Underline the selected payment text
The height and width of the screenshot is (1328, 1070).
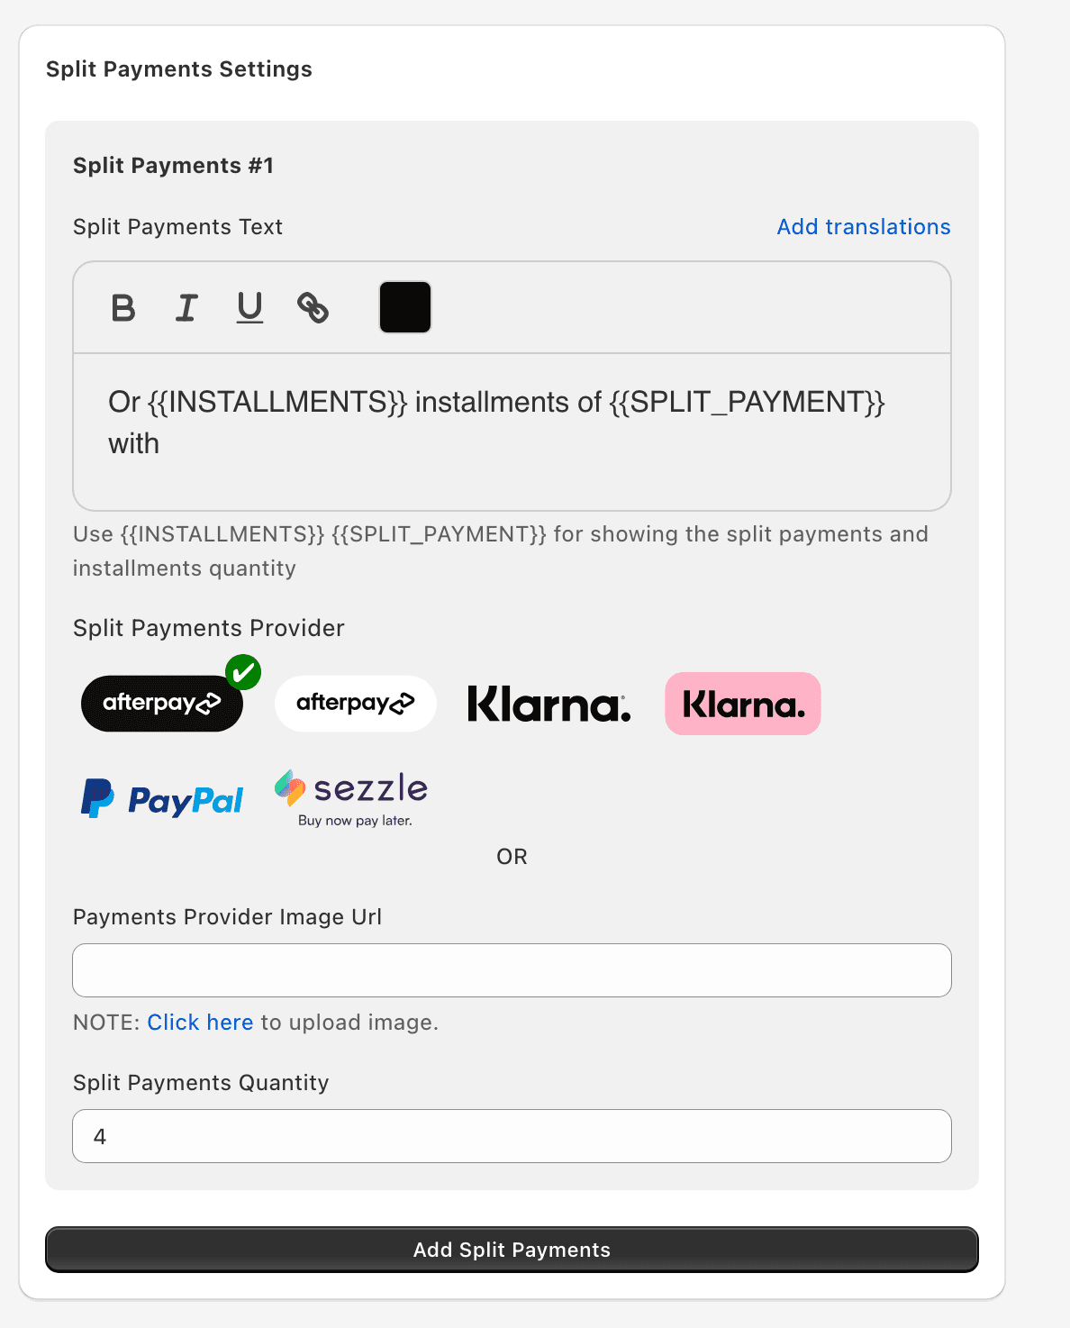tap(249, 308)
